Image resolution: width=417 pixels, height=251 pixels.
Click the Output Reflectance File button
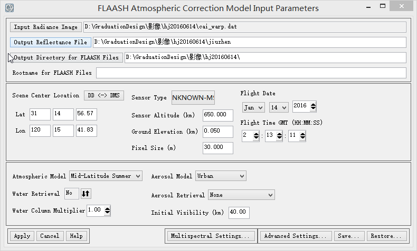51,42
